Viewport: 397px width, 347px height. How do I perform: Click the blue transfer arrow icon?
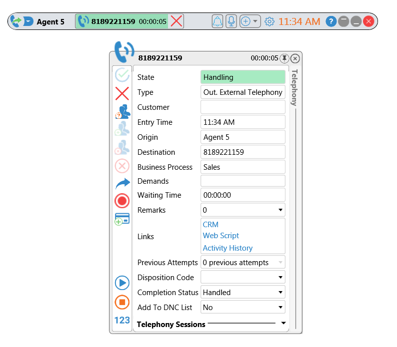tap(122, 183)
